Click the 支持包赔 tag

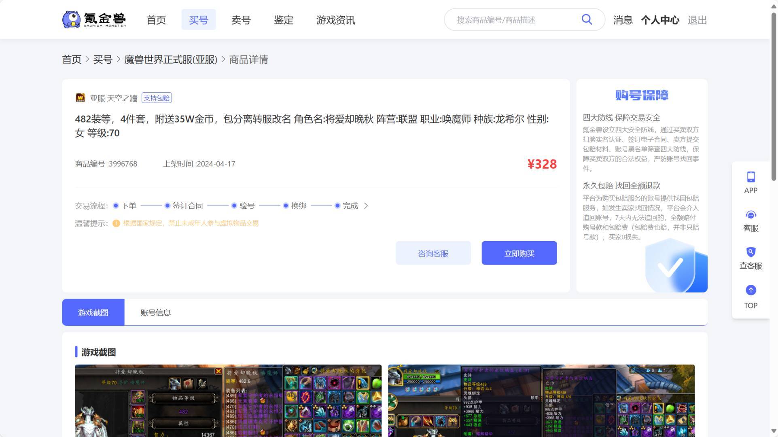(157, 98)
